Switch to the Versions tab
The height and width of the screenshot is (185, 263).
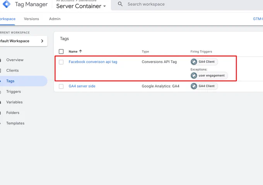tap(32, 19)
